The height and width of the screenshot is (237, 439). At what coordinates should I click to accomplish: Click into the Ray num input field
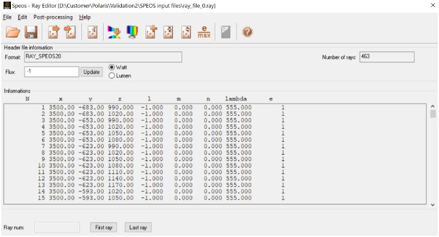click(x=57, y=227)
